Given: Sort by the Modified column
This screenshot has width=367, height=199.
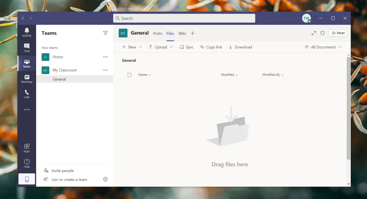Looking at the screenshot, I should pyautogui.click(x=229, y=75).
